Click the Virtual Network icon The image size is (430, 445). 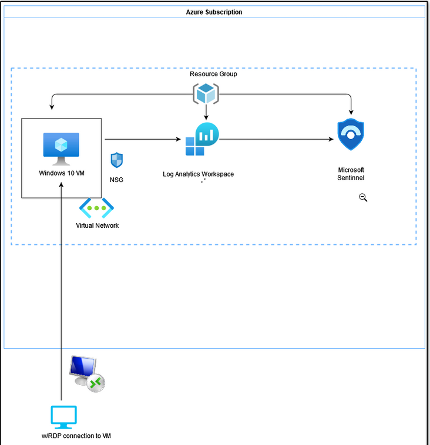click(96, 208)
